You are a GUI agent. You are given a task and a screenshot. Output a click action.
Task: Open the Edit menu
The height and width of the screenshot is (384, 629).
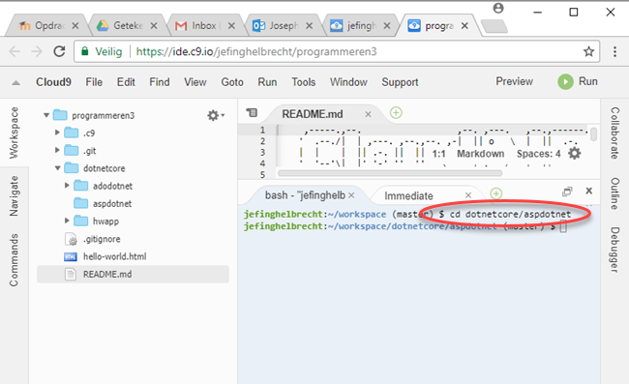[126, 82]
